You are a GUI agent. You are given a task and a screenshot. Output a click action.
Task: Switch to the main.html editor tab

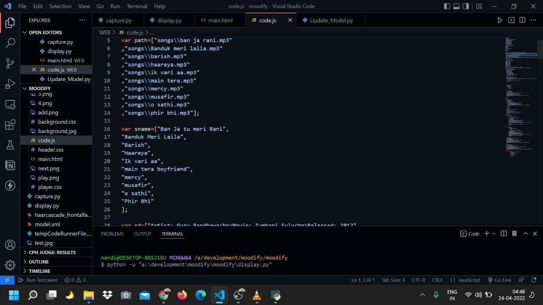coord(220,20)
